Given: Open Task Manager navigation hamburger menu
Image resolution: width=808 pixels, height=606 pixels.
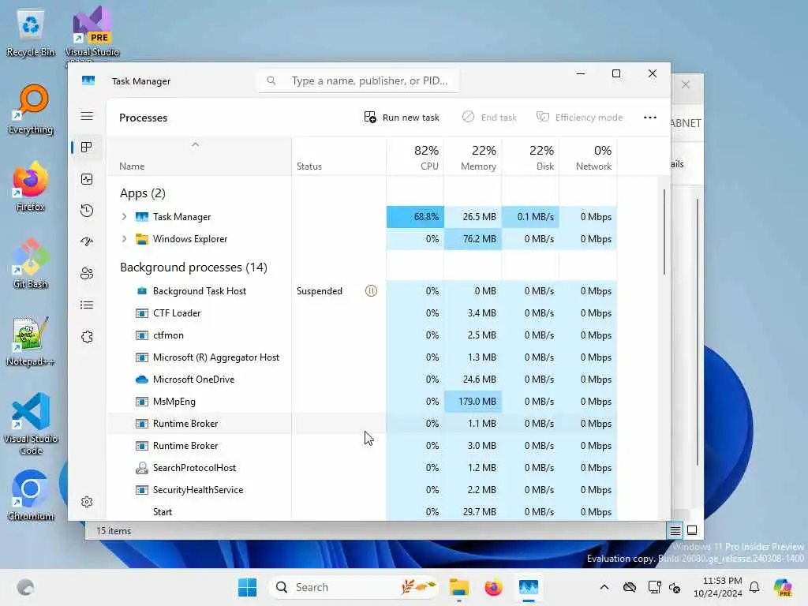Looking at the screenshot, I should tap(87, 116).
